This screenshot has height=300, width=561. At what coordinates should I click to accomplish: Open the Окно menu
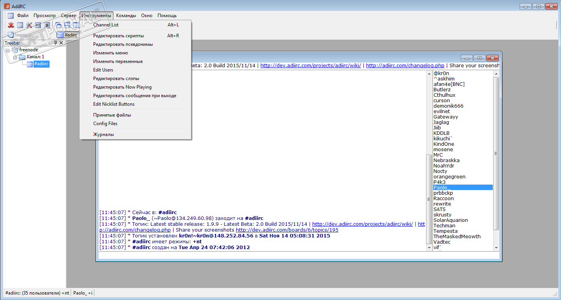point(147,16)
